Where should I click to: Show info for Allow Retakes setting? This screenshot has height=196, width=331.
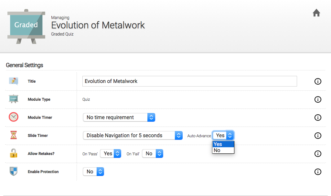click(x=318, y=154)
